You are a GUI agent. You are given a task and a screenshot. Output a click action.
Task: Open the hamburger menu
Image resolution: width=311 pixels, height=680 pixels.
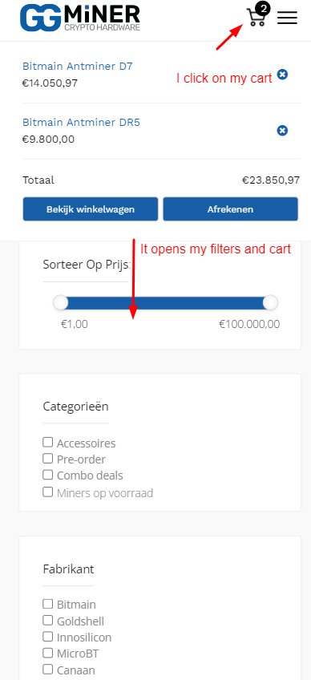coord(287,18)
